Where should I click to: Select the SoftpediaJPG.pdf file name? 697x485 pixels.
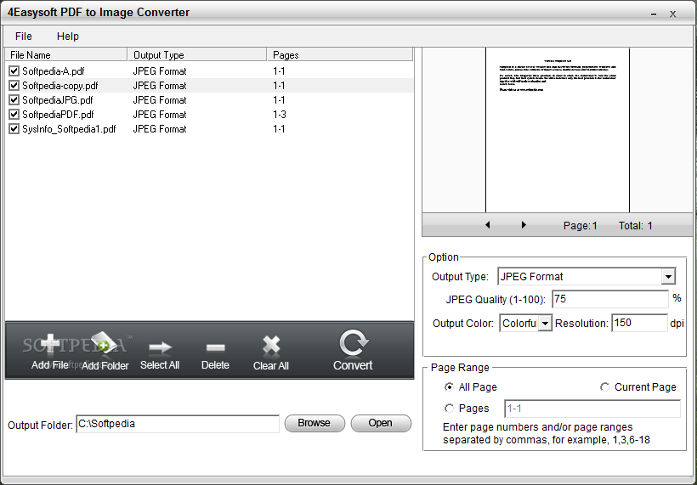point(58,100)
